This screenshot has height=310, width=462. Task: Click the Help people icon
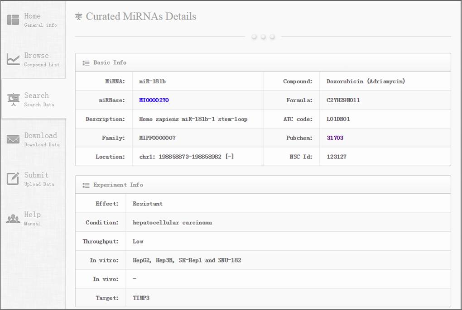[13, 219]
